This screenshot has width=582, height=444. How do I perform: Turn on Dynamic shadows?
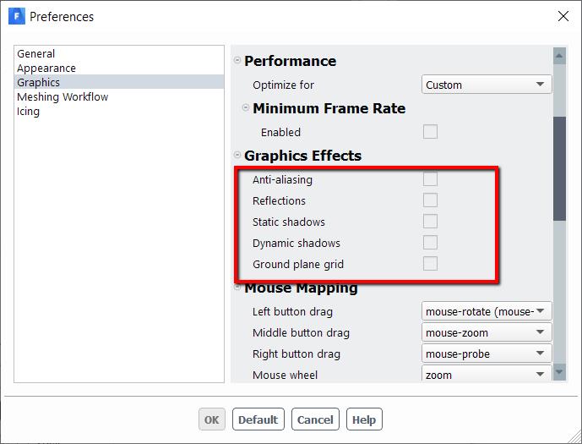[x=430, y=243]
